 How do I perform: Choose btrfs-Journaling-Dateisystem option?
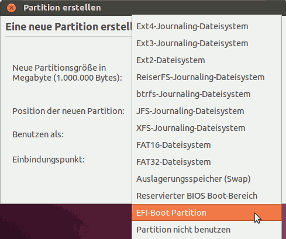206,94
